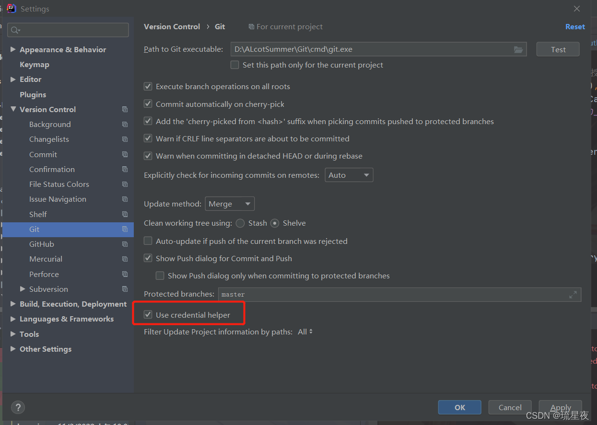Click the Cancel button
Viewport: 597px width, 425px height.
[510, 407]
